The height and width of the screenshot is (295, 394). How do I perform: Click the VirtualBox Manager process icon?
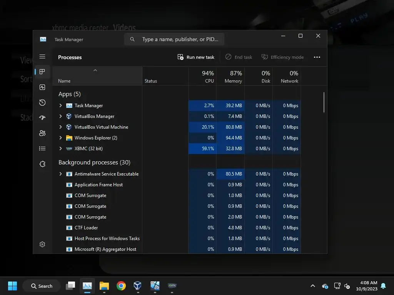click(x=69, y=116)
